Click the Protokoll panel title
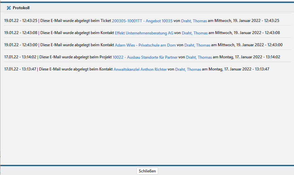 tap(21, 8)
